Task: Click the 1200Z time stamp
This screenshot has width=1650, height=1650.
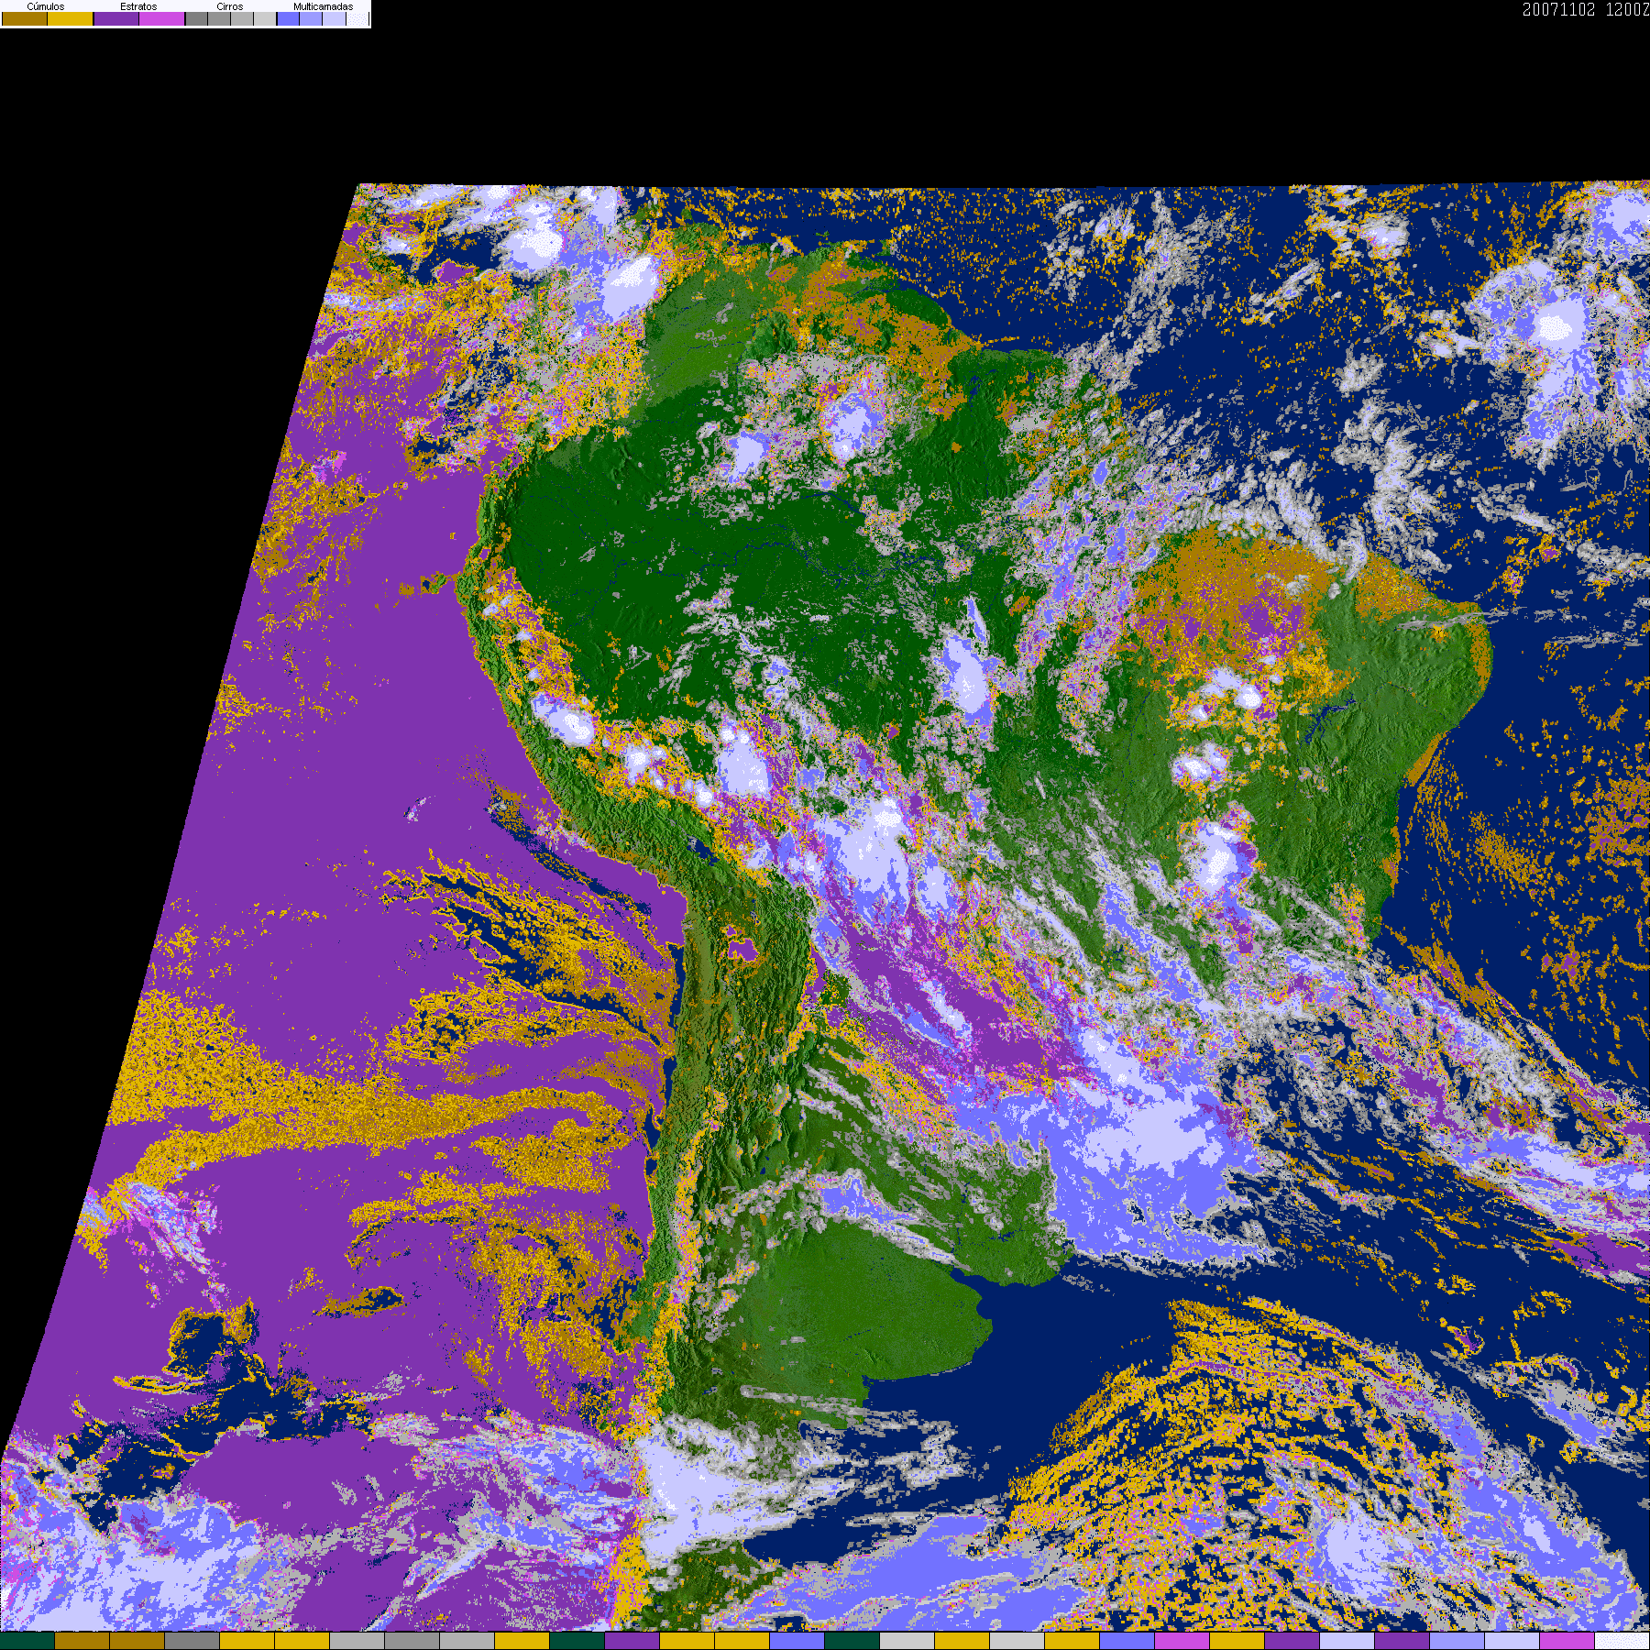Action: (x=1628, y=9)
